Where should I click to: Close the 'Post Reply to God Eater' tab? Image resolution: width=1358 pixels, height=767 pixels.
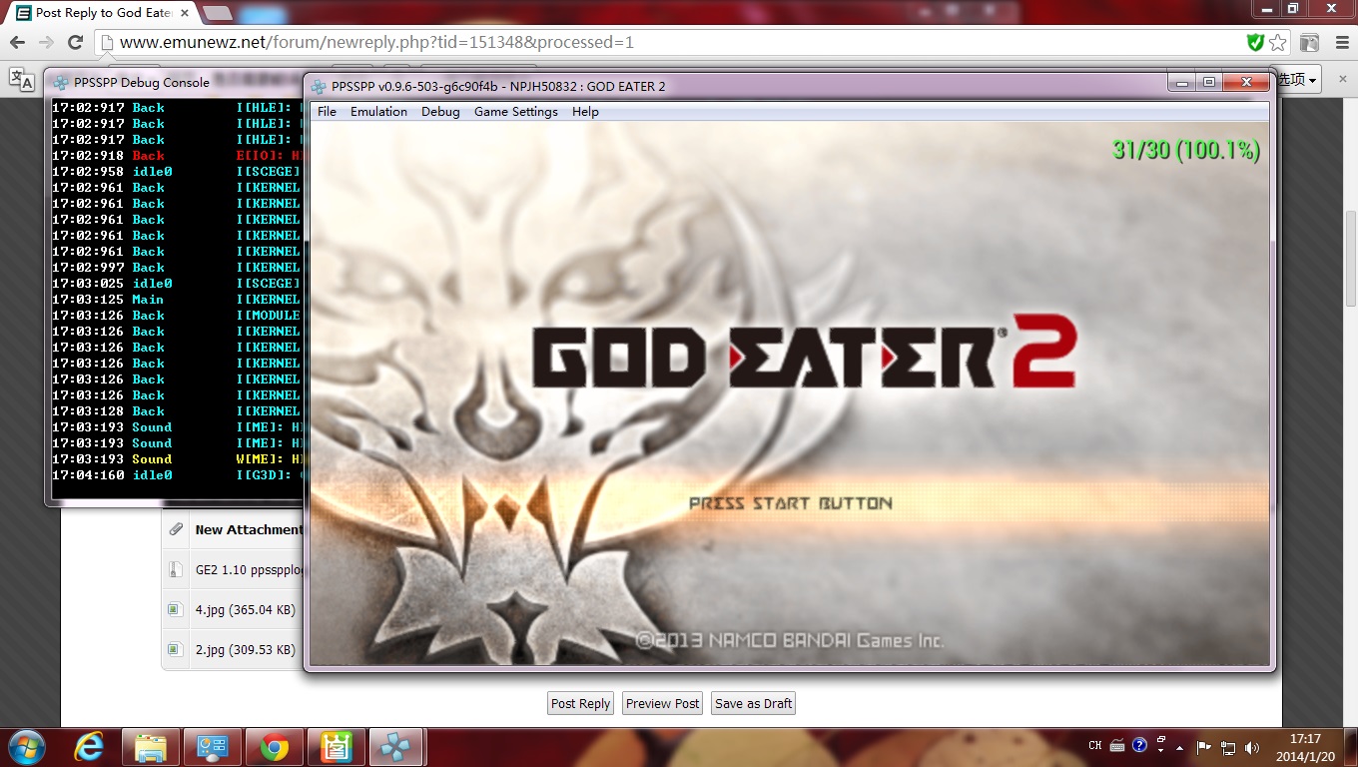[x=183, y=13]
